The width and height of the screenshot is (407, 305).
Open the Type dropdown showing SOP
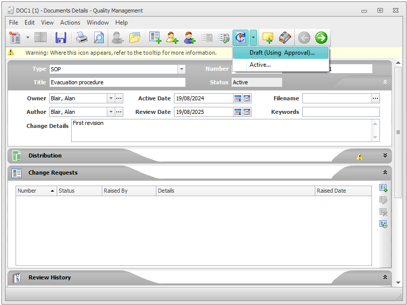pyautogui.click(x=181, y=69)
